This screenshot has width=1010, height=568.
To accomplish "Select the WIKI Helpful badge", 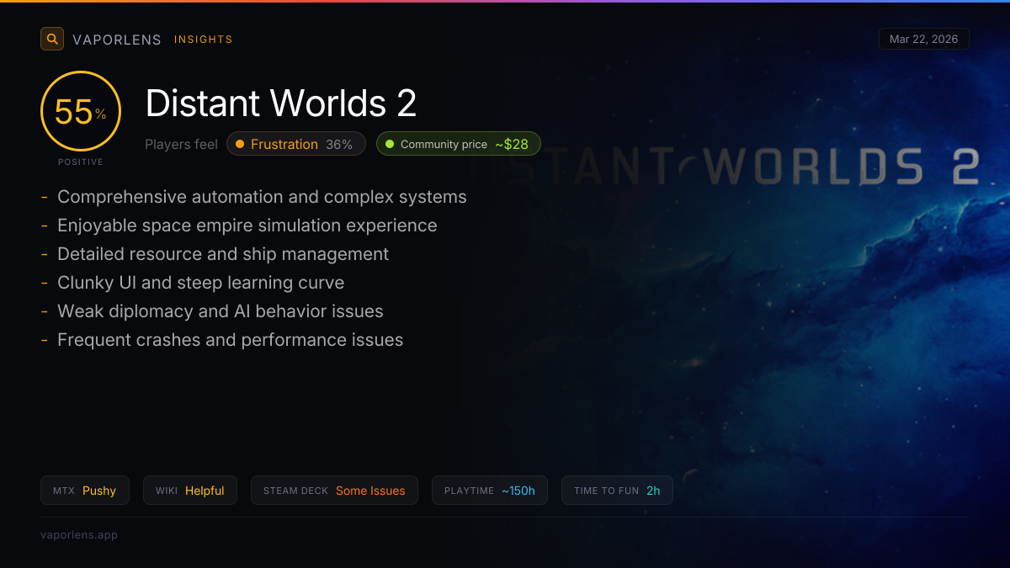I will (190, 491).
